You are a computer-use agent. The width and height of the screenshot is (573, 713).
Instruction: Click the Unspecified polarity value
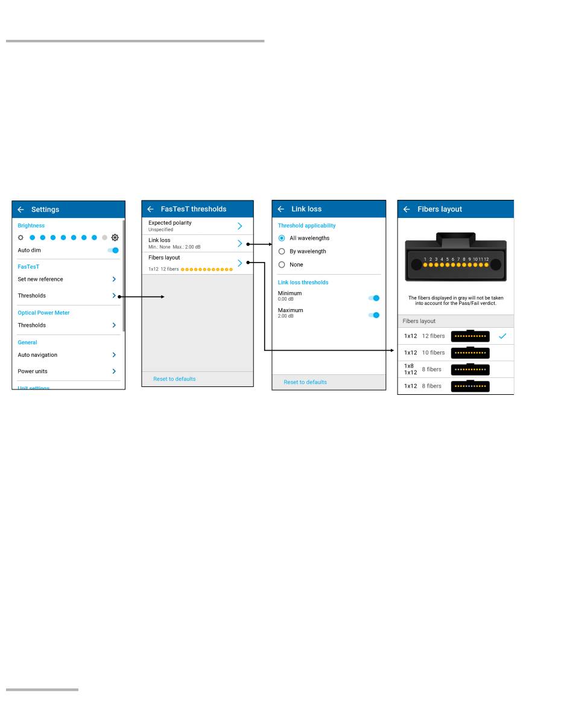(x=161, y=229)
